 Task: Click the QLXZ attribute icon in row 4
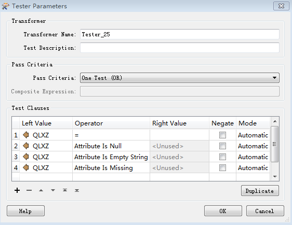(26, 167)
